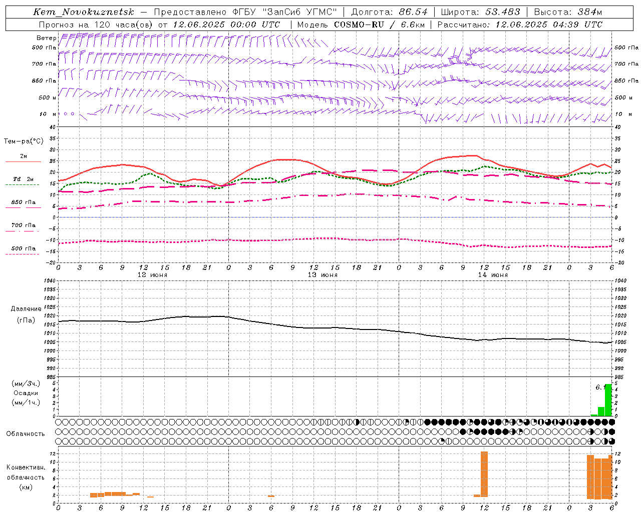Click the 700 гПа temperature legend entry
This screenshot has width=641, height=512.
[23, 227]
